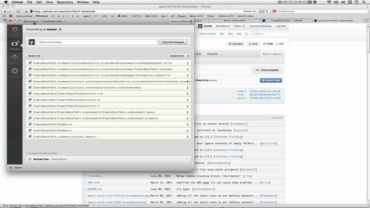The height and width of the screenshot is (208, 370).
Task: Open the Window menu
Action: [x=83, y=2]
